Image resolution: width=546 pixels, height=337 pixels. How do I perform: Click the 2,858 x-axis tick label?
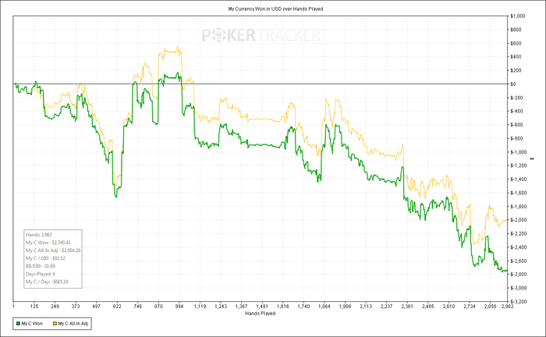pyautogui.click(x=491, y=307)
